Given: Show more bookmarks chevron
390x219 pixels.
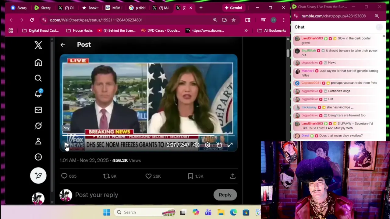Looking at the screenshot, I should point(246,30).
